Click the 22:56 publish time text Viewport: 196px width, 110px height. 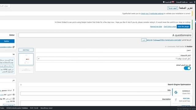coord(12,101)
